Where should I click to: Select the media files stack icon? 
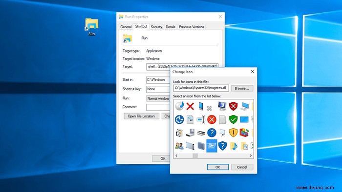coord(179,133)
